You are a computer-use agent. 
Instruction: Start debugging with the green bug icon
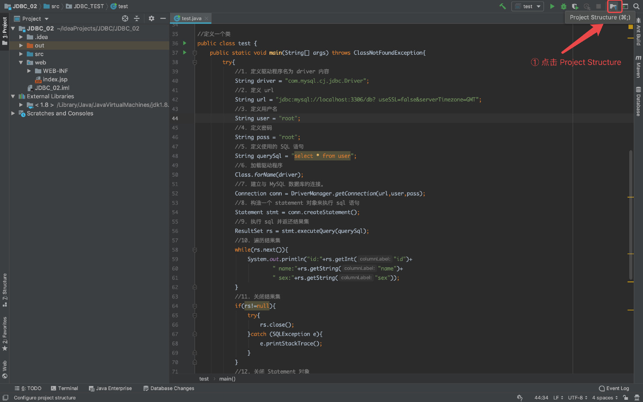[563, 6]
